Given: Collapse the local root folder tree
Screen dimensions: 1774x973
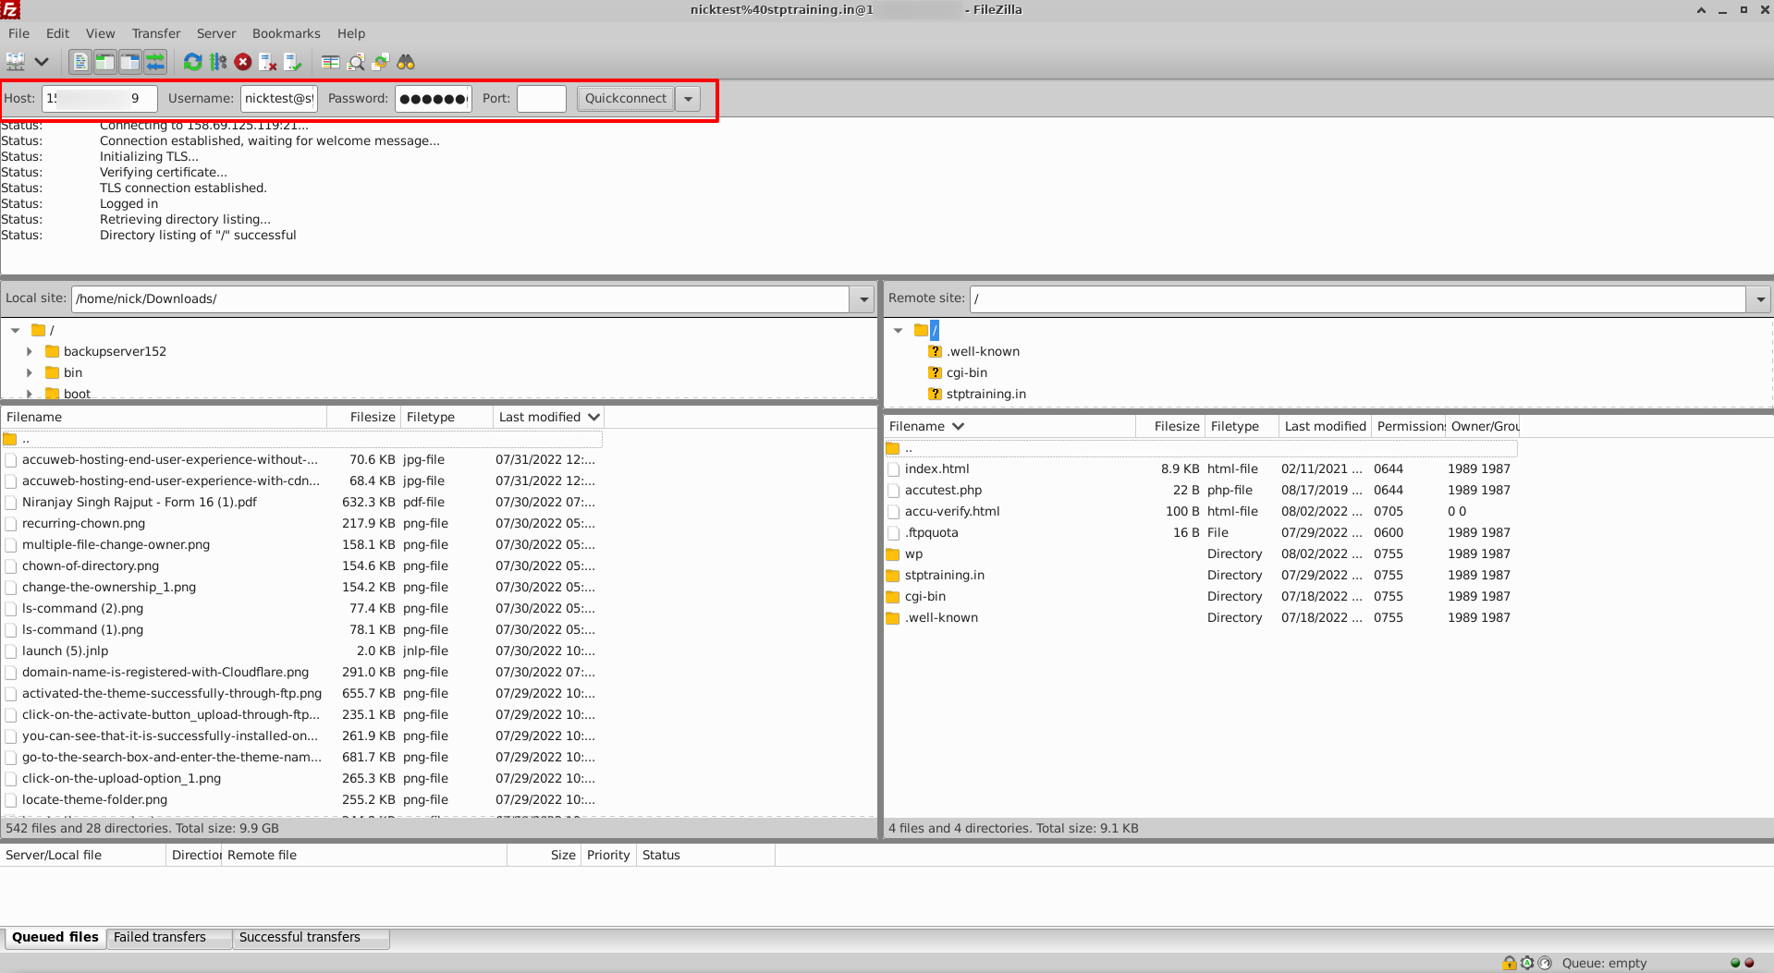Looking at the screenshot, I should click(16, 330).
